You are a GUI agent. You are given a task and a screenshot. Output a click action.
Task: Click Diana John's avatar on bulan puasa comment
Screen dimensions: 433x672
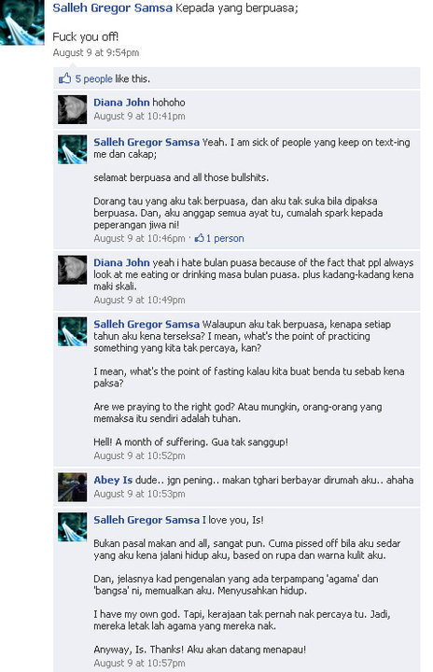(x=72, y=270)
